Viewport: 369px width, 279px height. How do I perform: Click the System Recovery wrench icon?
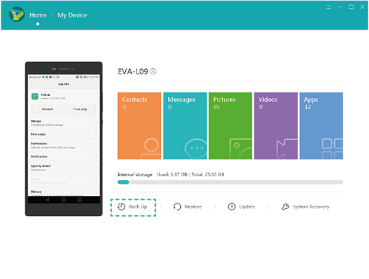pyautogui.click(x=285, y=207)
